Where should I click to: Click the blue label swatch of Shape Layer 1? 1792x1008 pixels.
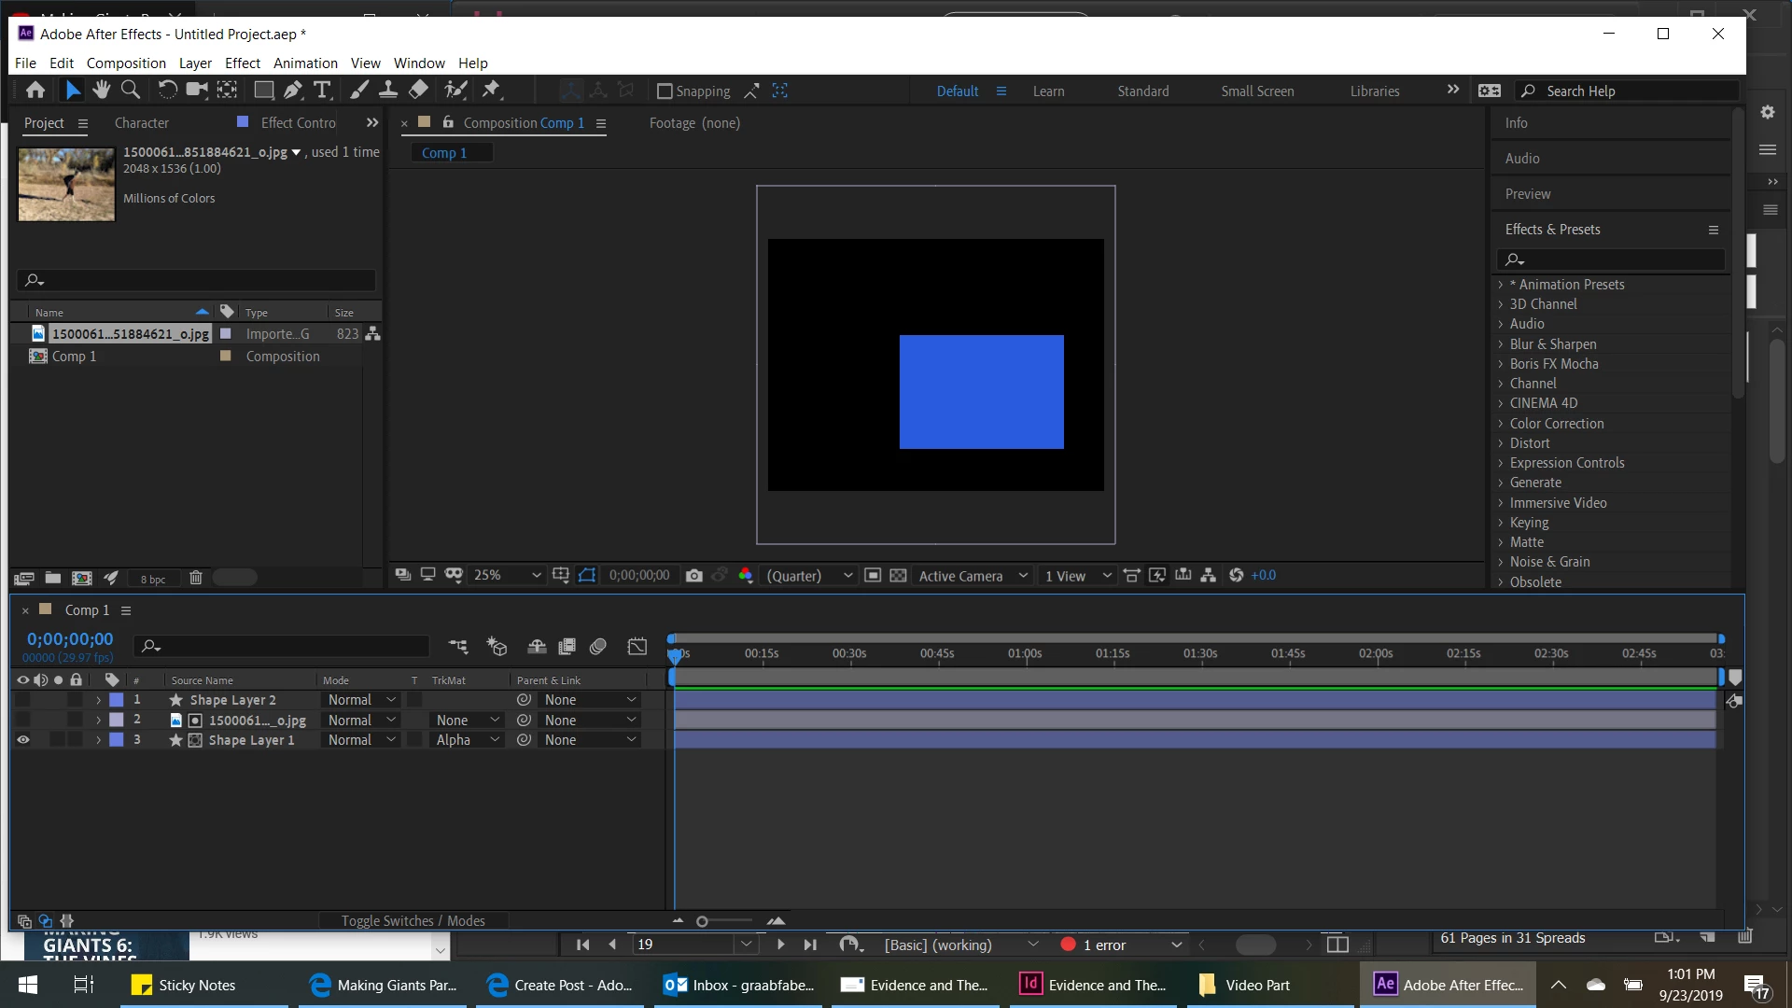coord(117,740)
